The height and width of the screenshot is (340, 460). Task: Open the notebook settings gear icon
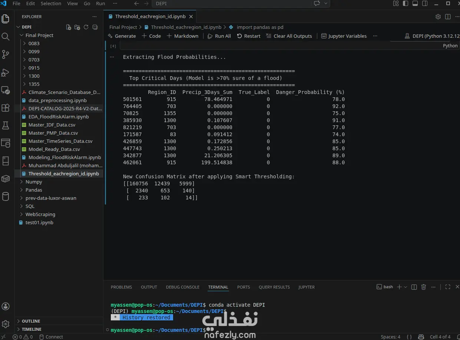[438, 17]
